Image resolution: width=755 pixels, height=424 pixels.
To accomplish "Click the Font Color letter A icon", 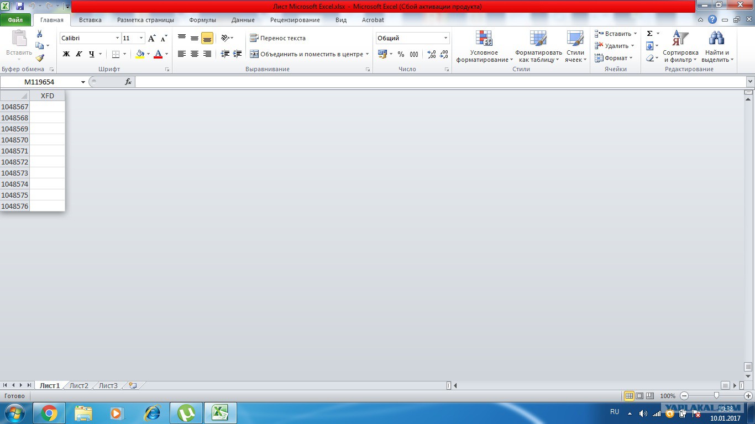I will pyautogui.click(x=158, y=54).
